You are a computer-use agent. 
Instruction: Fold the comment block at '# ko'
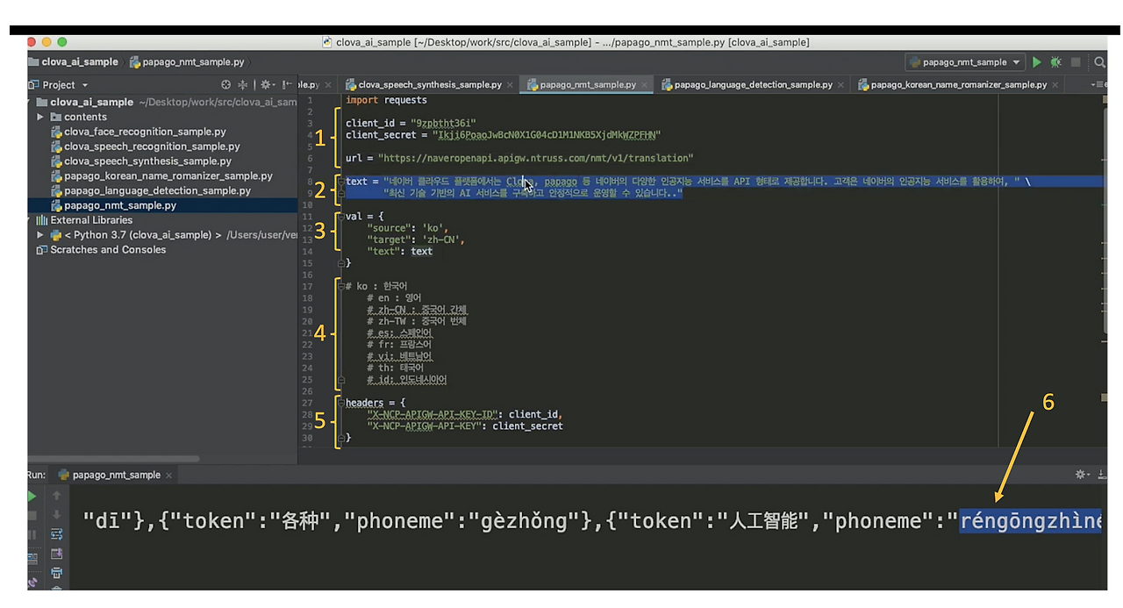click(341, 286)
